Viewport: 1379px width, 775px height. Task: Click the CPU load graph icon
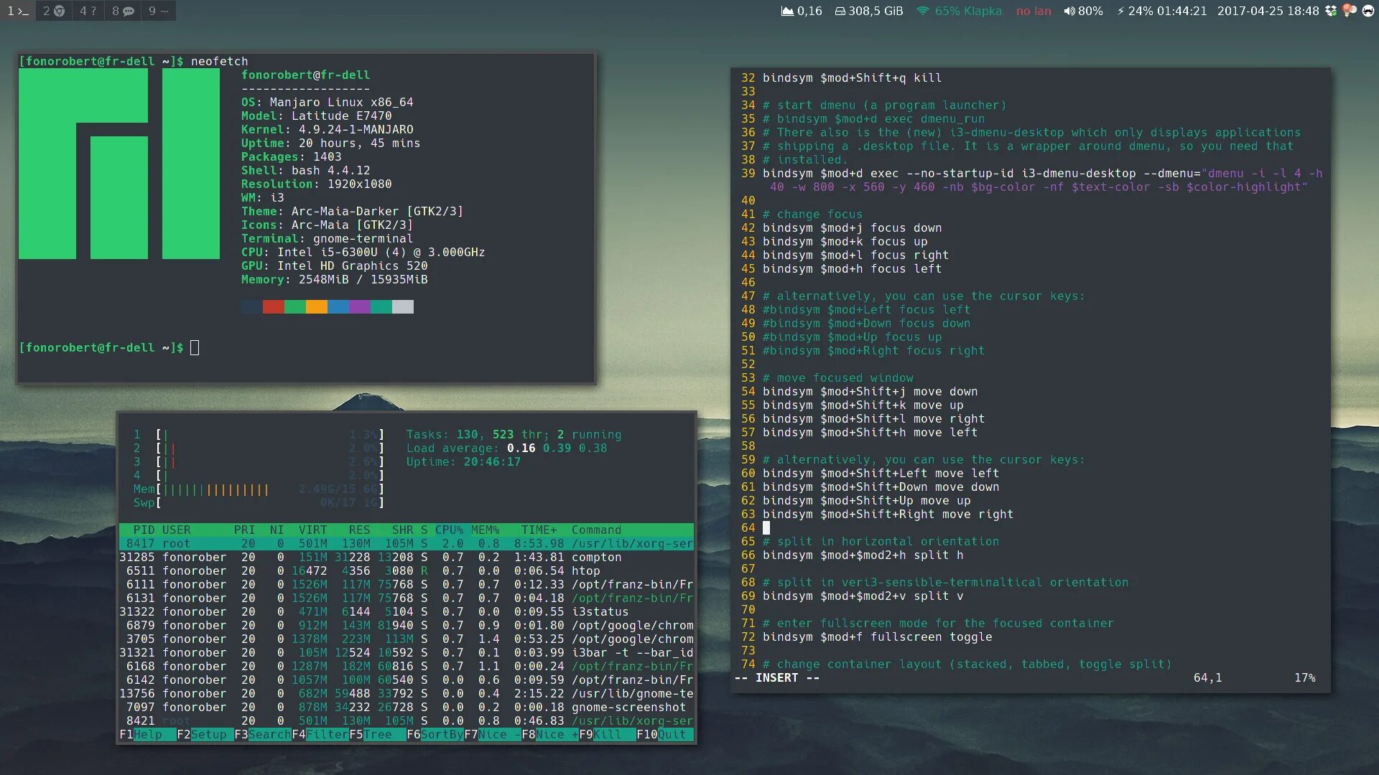tap(787, 11)
